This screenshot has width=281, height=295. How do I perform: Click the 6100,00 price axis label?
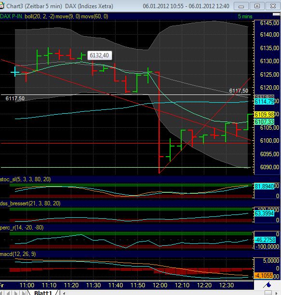pos(269,141)
